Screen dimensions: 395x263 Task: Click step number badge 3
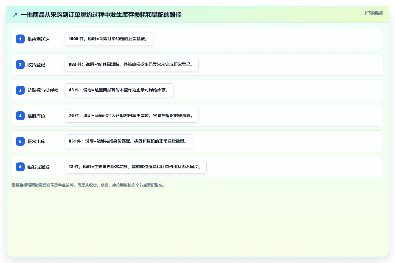click(20, 90)
